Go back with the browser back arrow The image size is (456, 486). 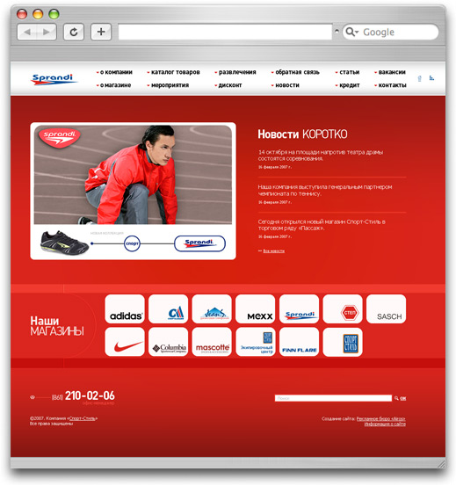click(27, 32)
